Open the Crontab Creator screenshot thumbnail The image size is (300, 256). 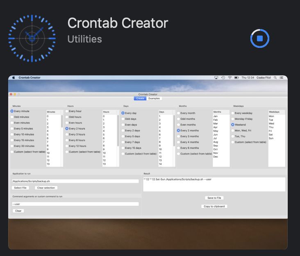click(x=148, y=162)
